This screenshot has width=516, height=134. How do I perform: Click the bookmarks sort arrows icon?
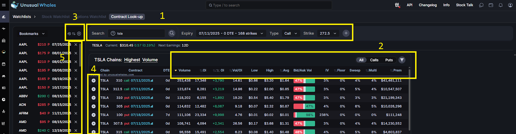[74, 33]
